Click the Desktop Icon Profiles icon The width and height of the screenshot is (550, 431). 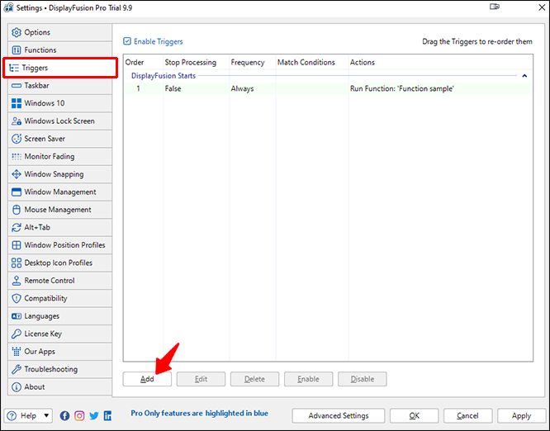[17, 263]
